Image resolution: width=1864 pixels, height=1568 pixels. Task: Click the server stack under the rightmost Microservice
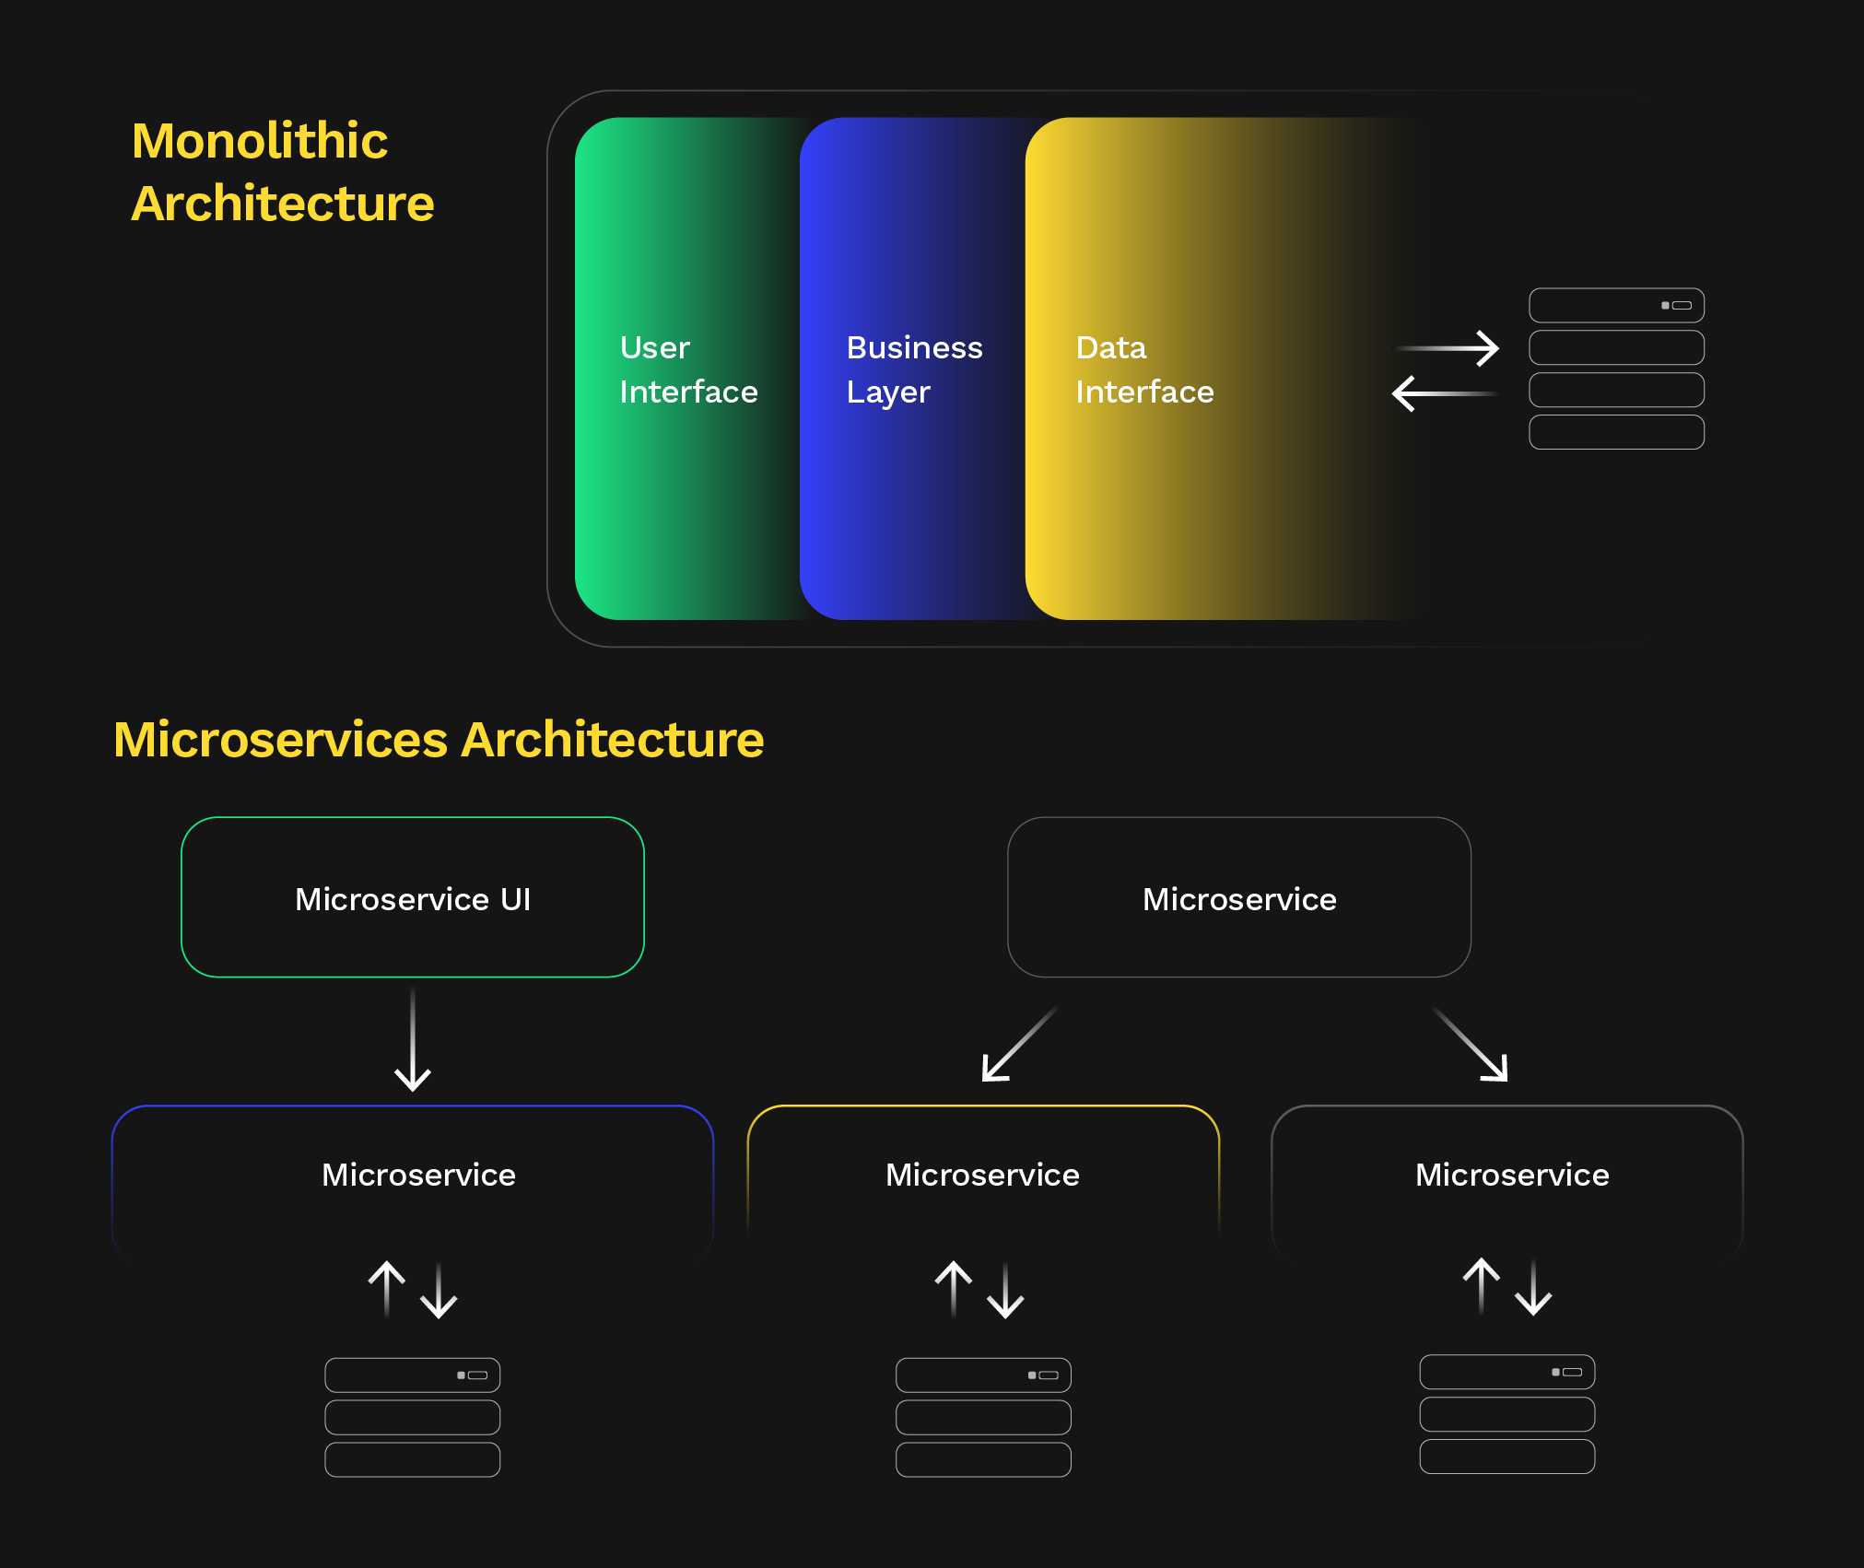tap(1506, 1414)
